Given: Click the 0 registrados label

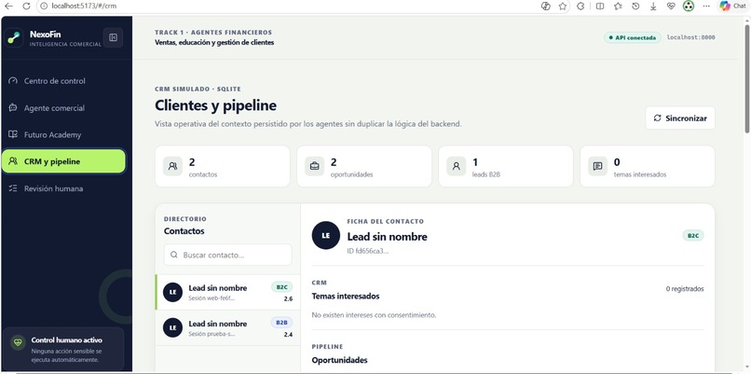Looking at the screenshot, I should click(685, 288).
